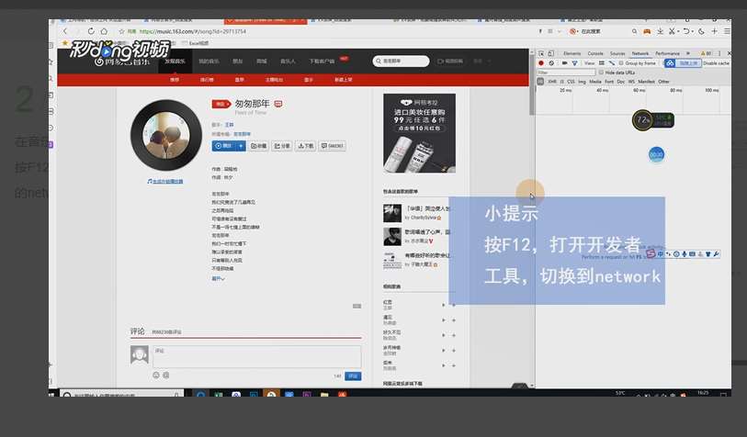Click the scissors screenshot tool icon
This screenshot has height=437, width=747.
(673, 31)
